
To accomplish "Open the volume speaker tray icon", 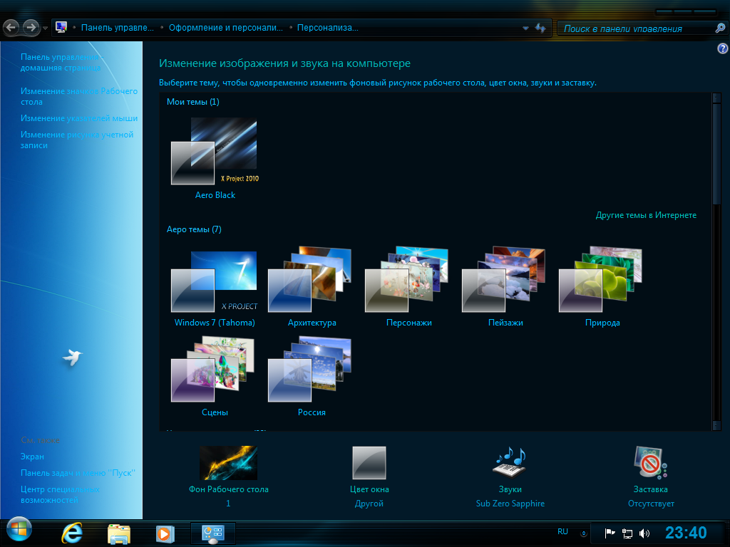I will click(644, 533).
